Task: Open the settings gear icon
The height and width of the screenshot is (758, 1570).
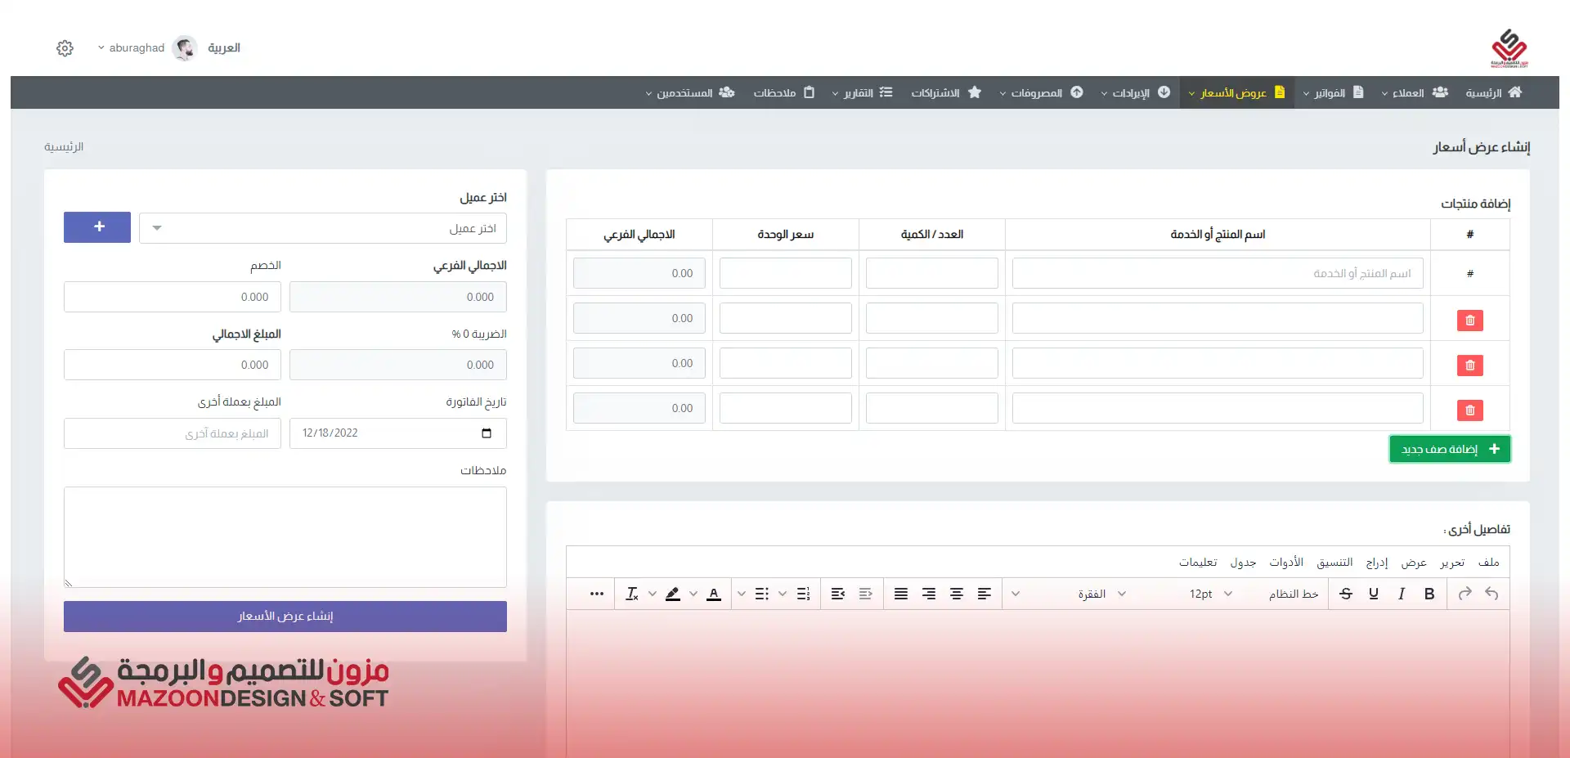Action: (65, 48)
